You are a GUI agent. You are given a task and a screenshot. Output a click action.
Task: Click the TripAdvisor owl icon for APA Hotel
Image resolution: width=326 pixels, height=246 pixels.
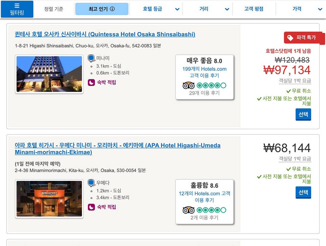coord(189,210)
